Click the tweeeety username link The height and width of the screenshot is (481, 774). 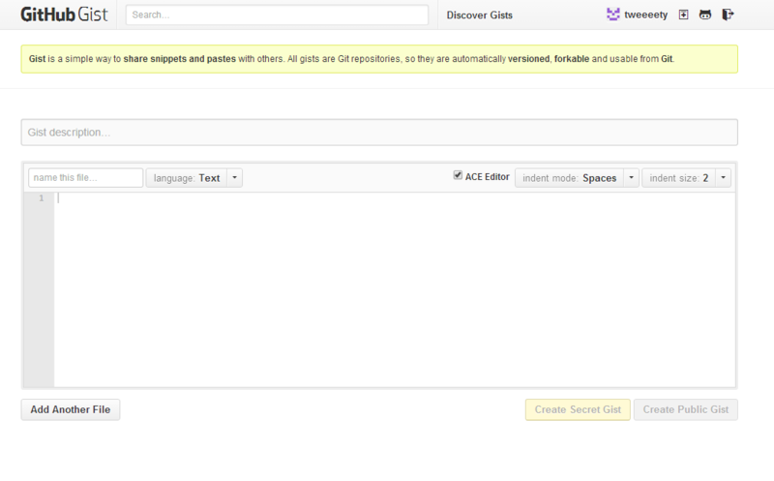coord(645,15)
